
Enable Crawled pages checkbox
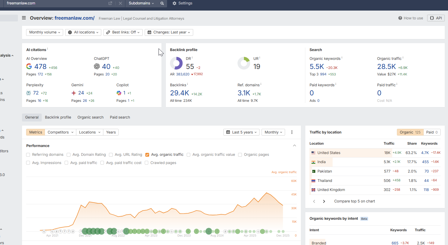pyautogui.click(x=146, y=163)
